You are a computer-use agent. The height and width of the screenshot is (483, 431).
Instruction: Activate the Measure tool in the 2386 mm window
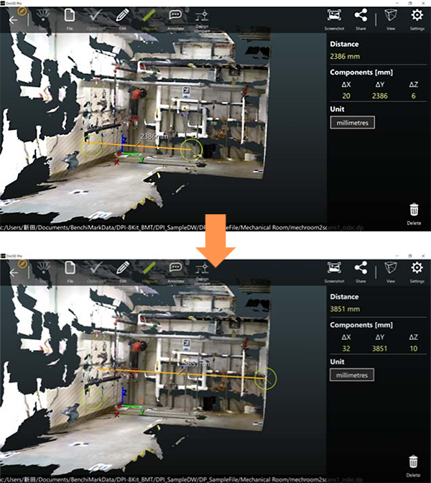[x=149, y=19]
